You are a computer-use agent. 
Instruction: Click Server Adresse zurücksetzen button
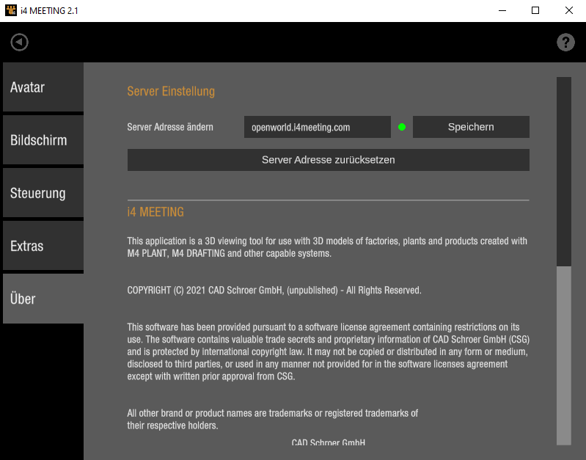[x=328, y=160]
